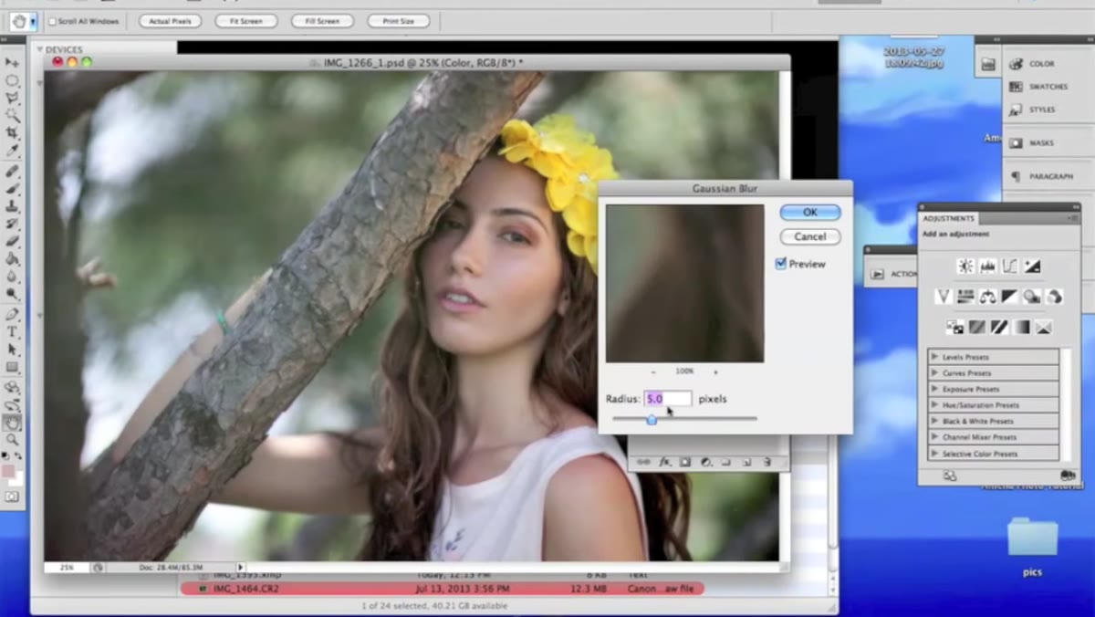Click the layer style fx icon
Viewport: 1095px width, 617px height.
tap(665, 462)
